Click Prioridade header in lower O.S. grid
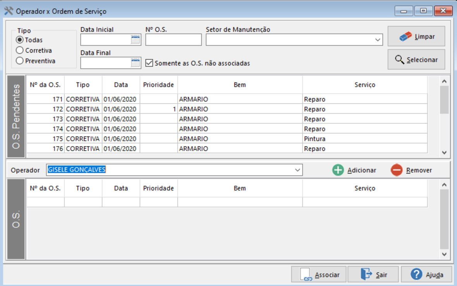Viewport: 457px width, 286px height. (x=159, y=188)
